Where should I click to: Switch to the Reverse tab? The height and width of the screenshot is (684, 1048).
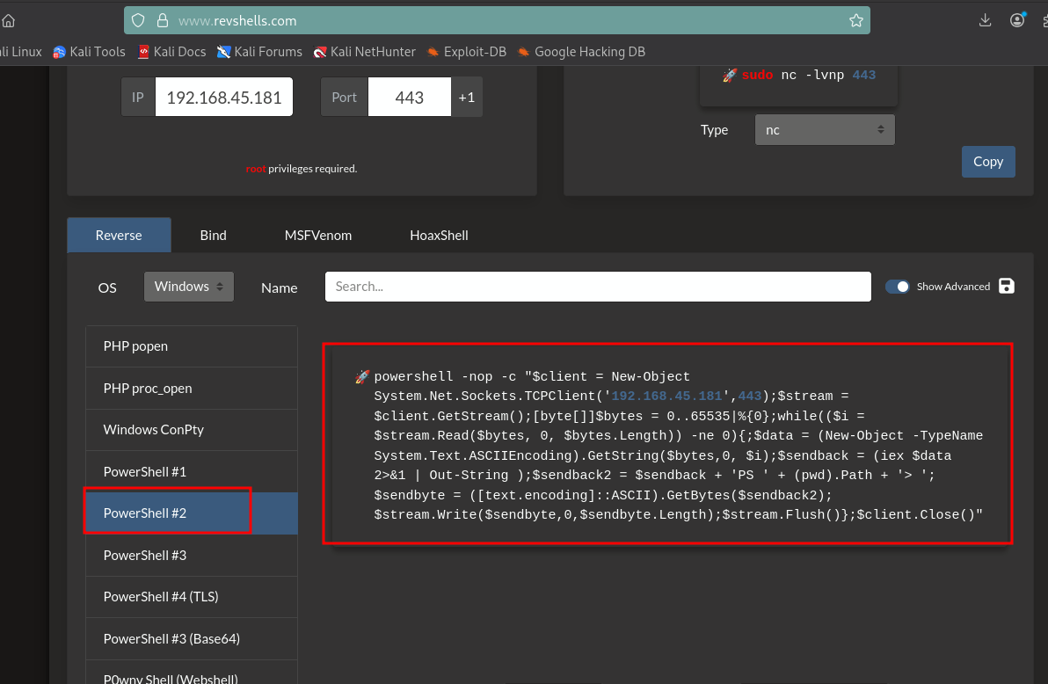pos(119,236)
